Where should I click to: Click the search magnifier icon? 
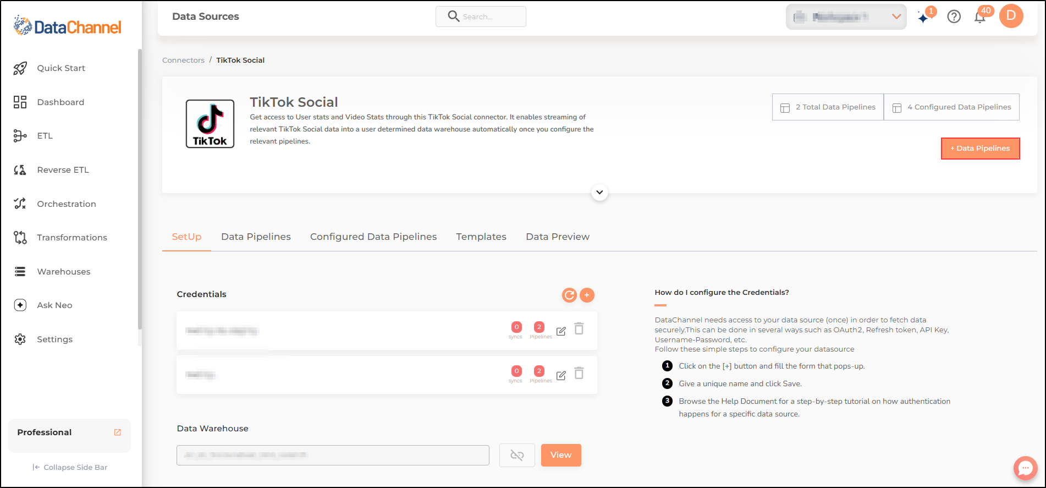454,17
